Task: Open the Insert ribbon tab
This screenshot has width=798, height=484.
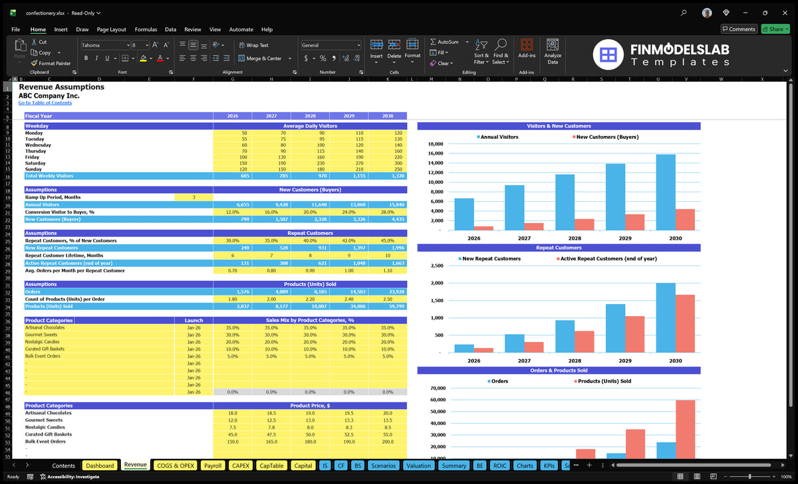Action: (61, 29)
